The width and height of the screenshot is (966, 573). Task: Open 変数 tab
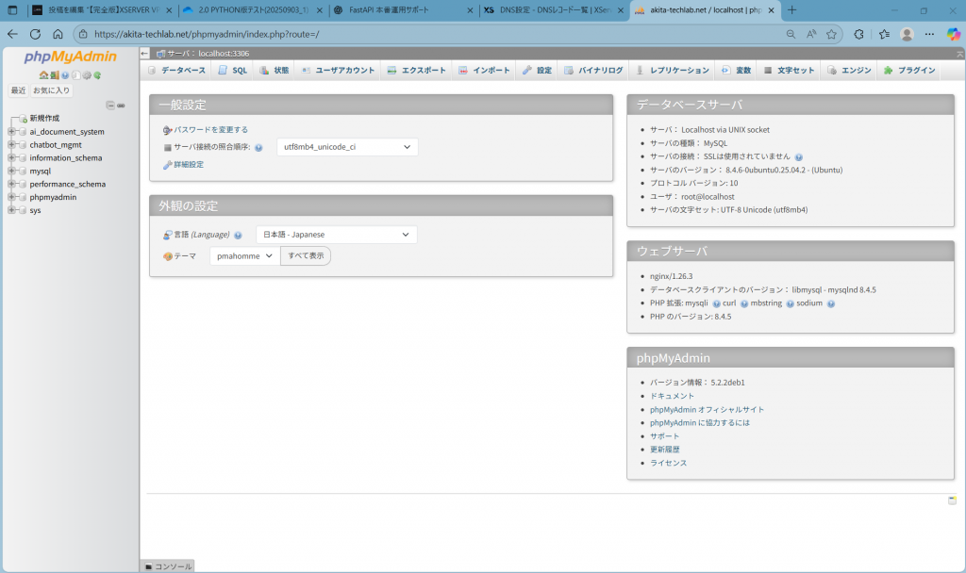click(736, 70)
